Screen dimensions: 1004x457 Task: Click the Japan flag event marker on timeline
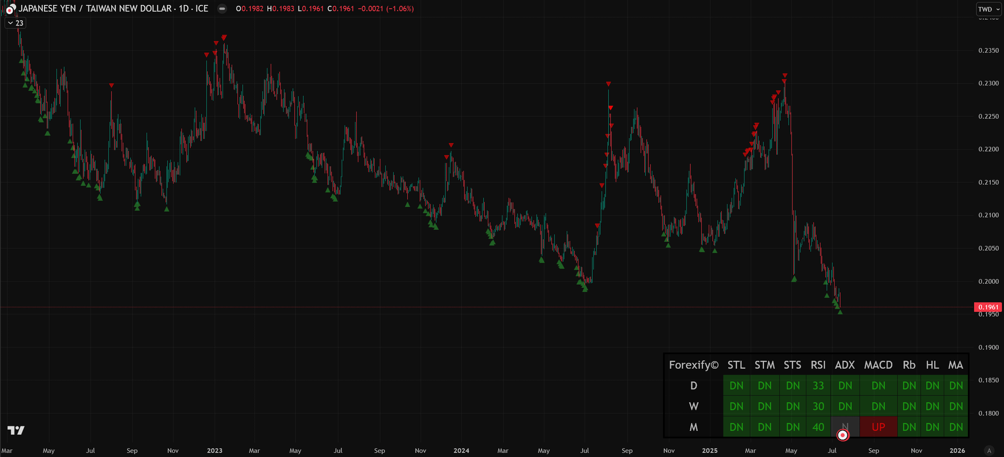tap(842, 435)
